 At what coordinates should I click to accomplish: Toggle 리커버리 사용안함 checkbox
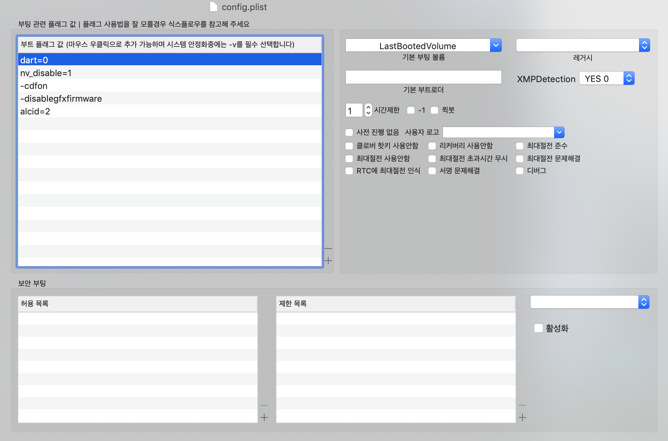click(x=432, y=146)
